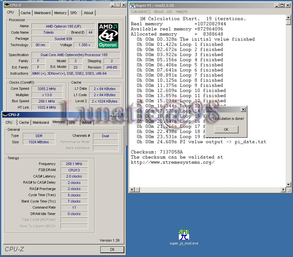Open About tab in top CPU-Z window
293x257 pixels.
coord(88,13)
